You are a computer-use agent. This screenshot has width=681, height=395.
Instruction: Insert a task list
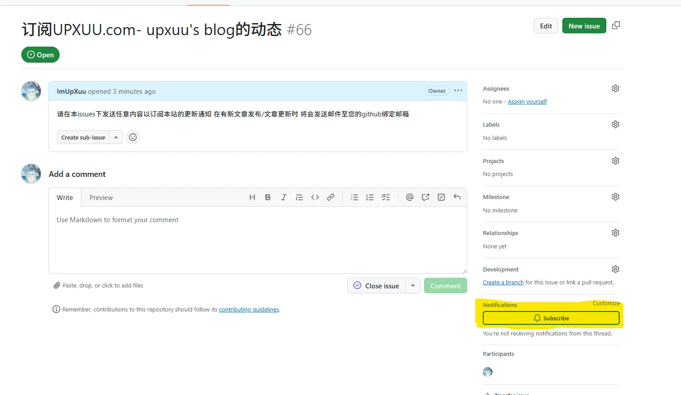coord(386,197)
